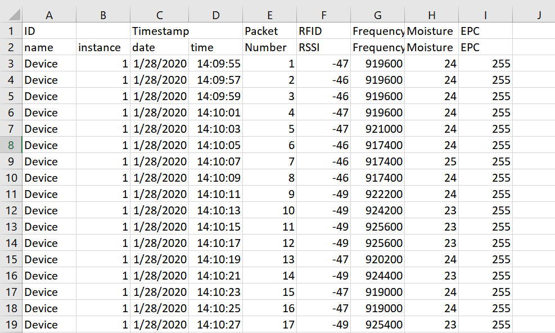Click the time cell '14:10:27'
555x333 pixels.
click(215, 324)
